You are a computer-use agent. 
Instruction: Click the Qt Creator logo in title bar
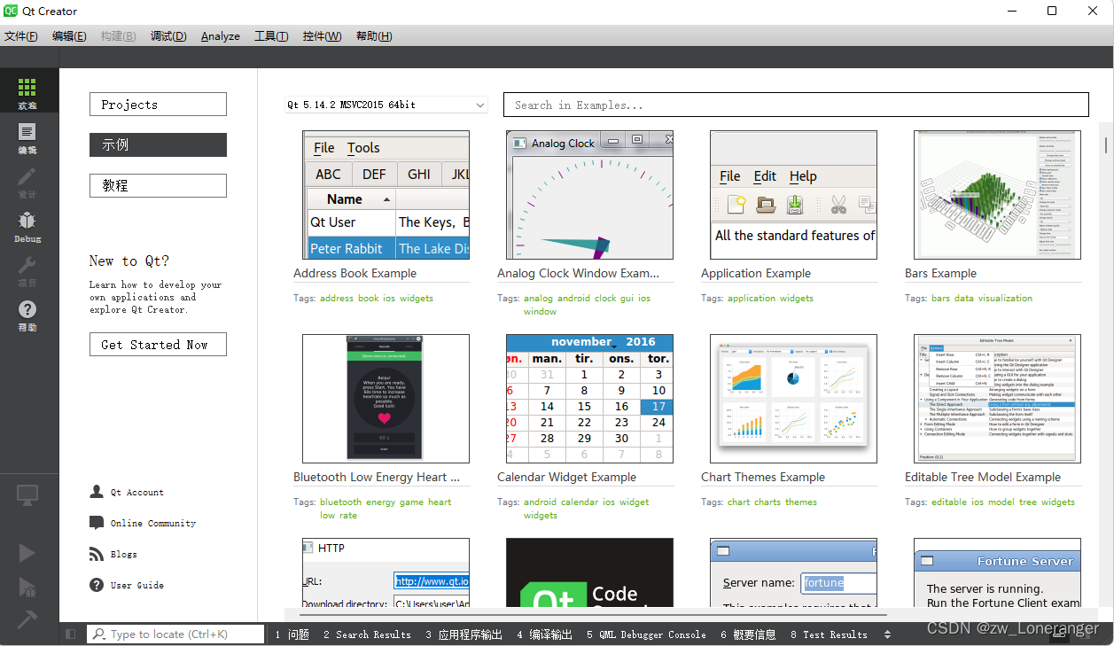click(12, 12)
